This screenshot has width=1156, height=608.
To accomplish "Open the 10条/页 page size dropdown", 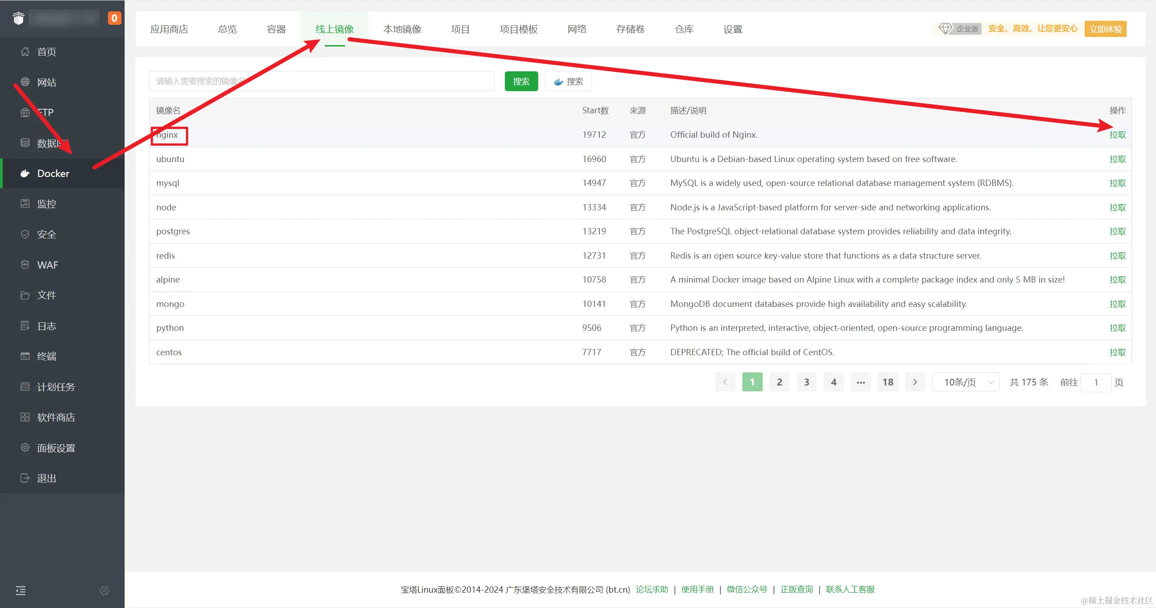I will pyautogui.click(x=965, y=382).
